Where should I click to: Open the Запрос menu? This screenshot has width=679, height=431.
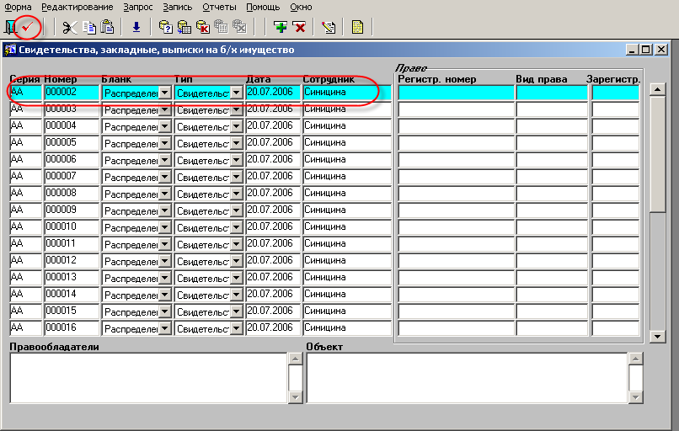click(x=137, y=8)
